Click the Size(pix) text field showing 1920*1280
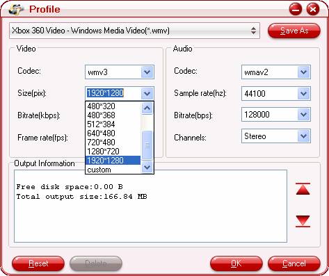 tap(113, 93)
